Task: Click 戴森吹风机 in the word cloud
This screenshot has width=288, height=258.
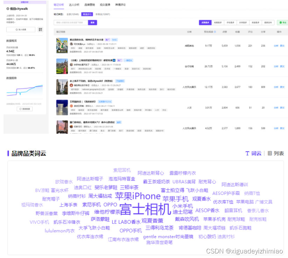Action: [x=187, y=219]
